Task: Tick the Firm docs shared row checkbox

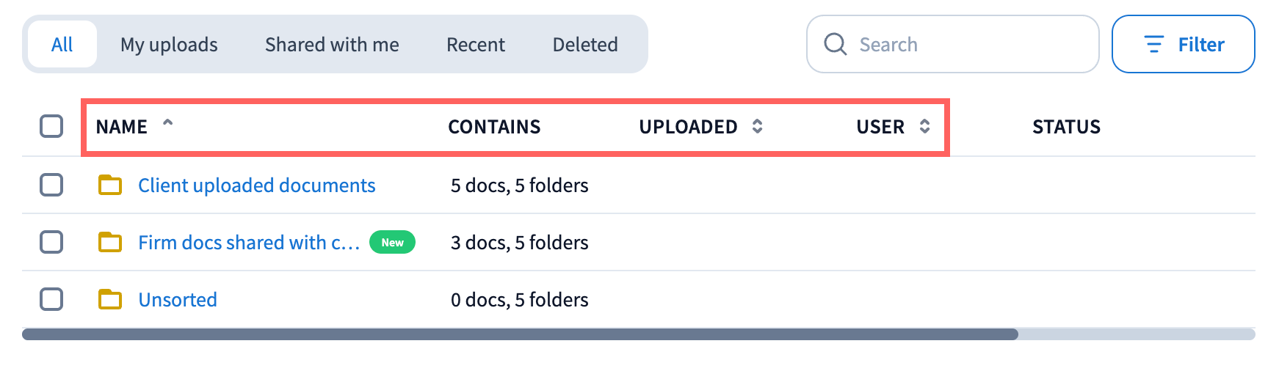Action: (51, 242)
